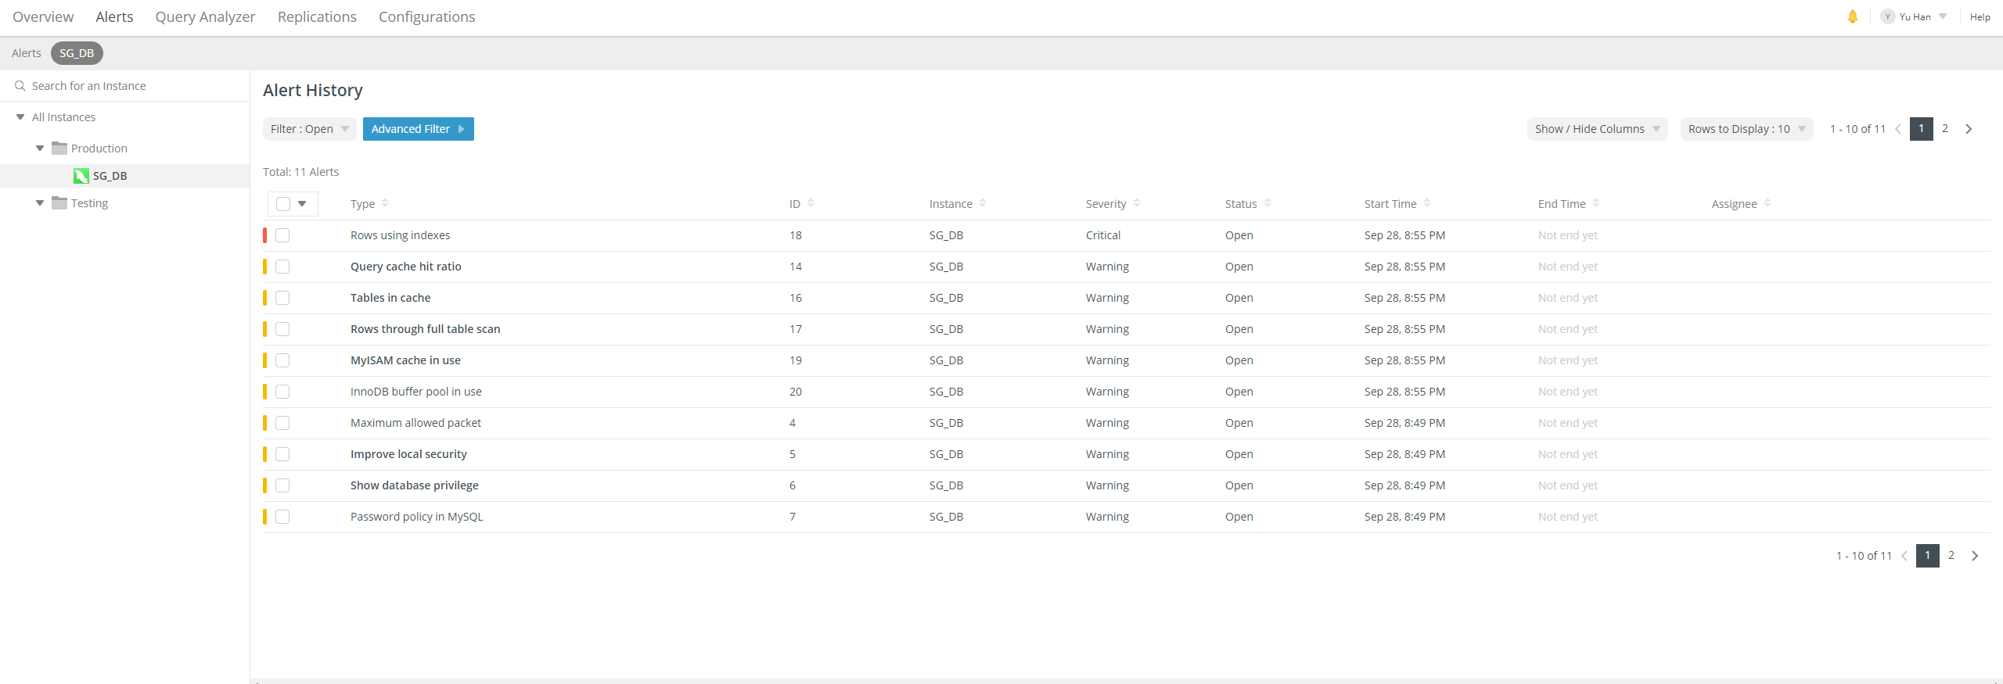Click the Advanced Filter button
The height and width of the screenshot is (684, 2003).
[418, 129]
